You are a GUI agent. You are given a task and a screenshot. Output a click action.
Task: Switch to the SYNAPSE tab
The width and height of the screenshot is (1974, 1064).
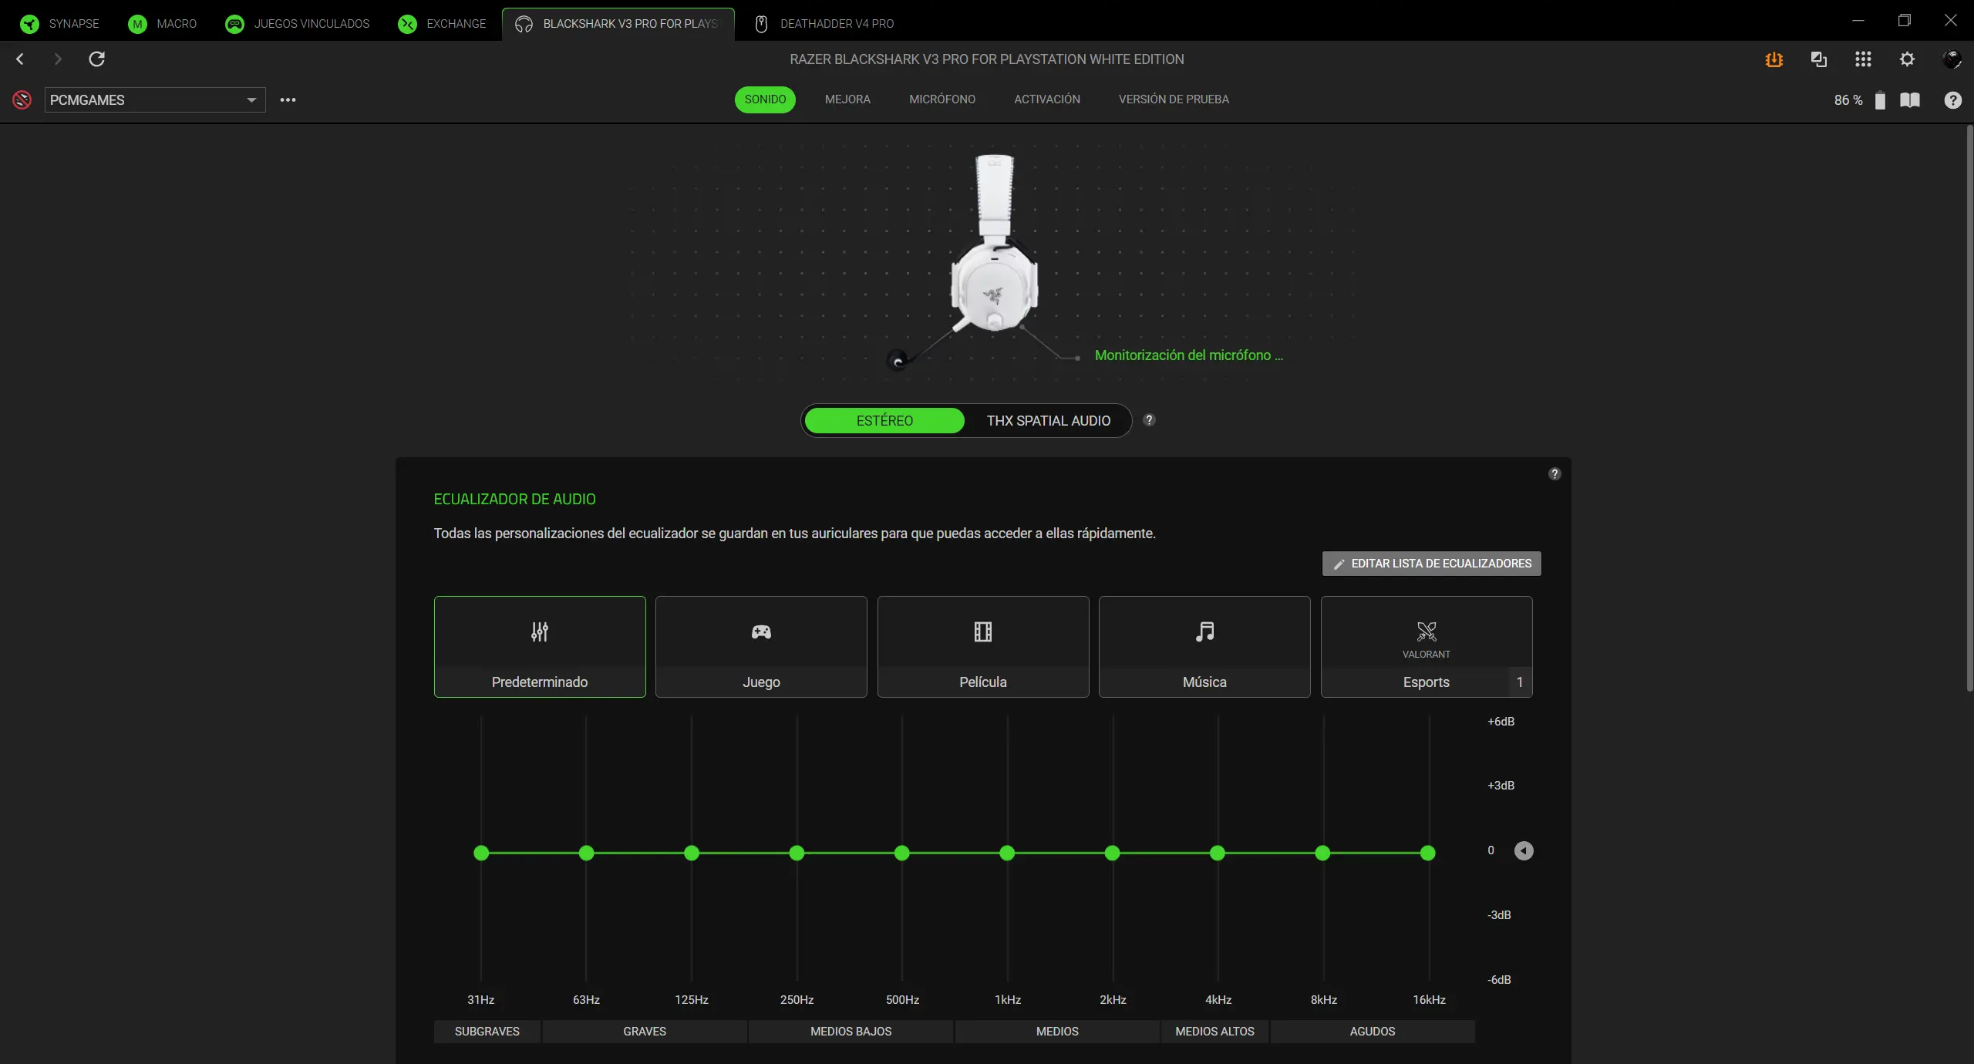[60, 24]
